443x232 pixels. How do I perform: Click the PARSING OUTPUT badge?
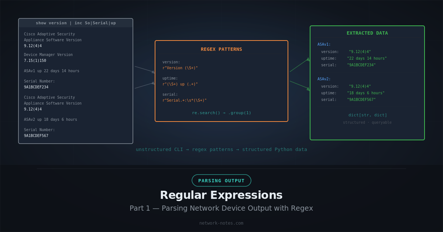(221, 180)
